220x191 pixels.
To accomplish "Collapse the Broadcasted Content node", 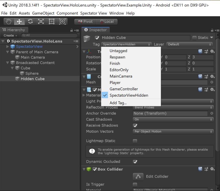I will pos(8,63).
